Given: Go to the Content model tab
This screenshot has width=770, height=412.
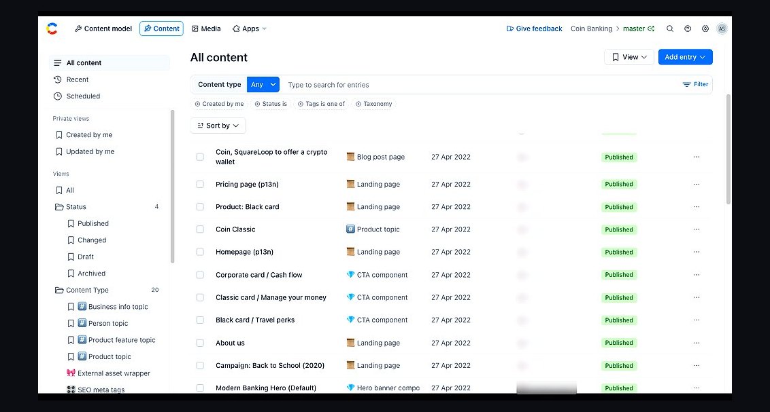Looking at the screenshot, I should pyautogui.click(x=103, y=29).
